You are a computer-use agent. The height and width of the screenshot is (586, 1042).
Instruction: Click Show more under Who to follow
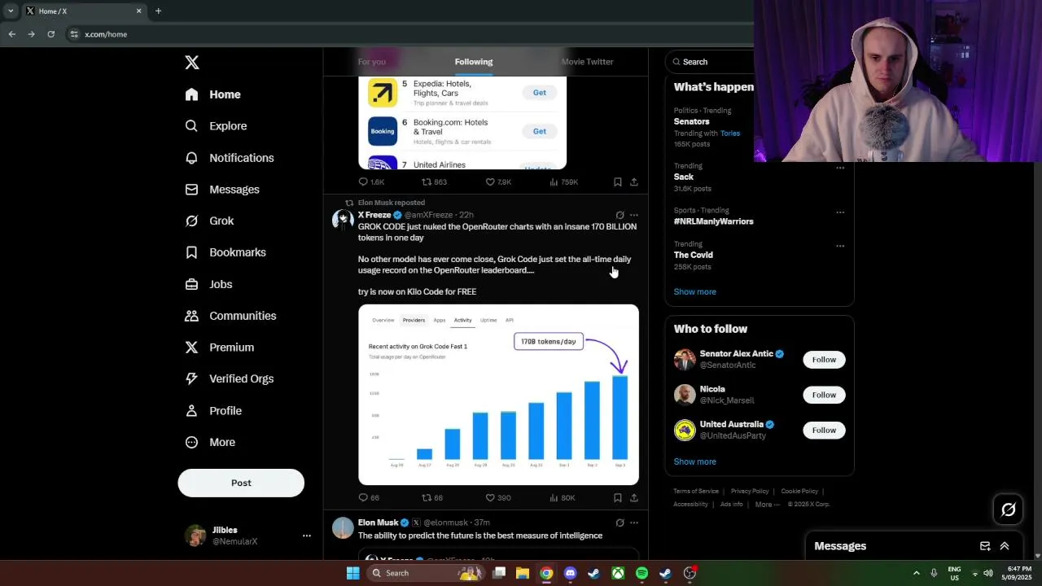[694, 461]
